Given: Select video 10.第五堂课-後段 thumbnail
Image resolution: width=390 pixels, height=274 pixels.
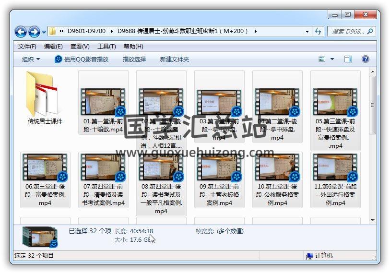Looking at the screenshot, I should click(x=277, y=167).
